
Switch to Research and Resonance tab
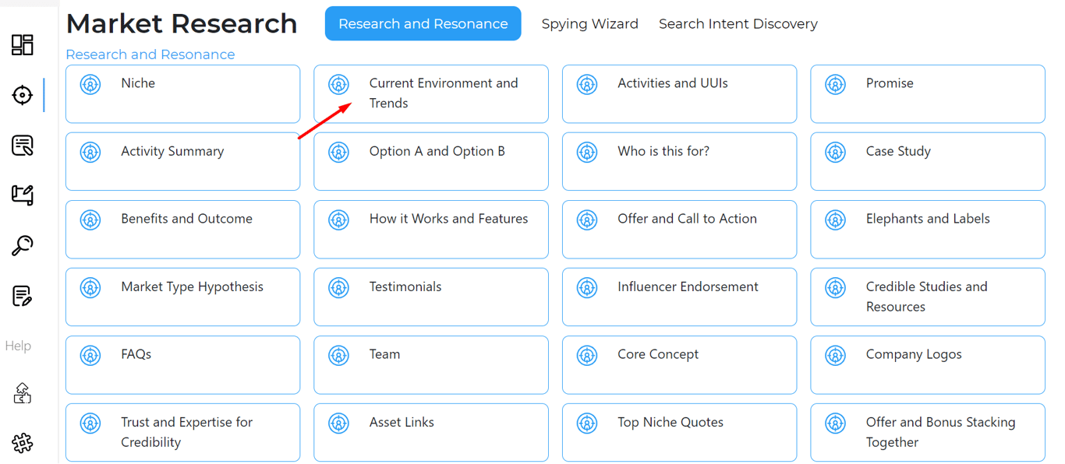(423, 23)
